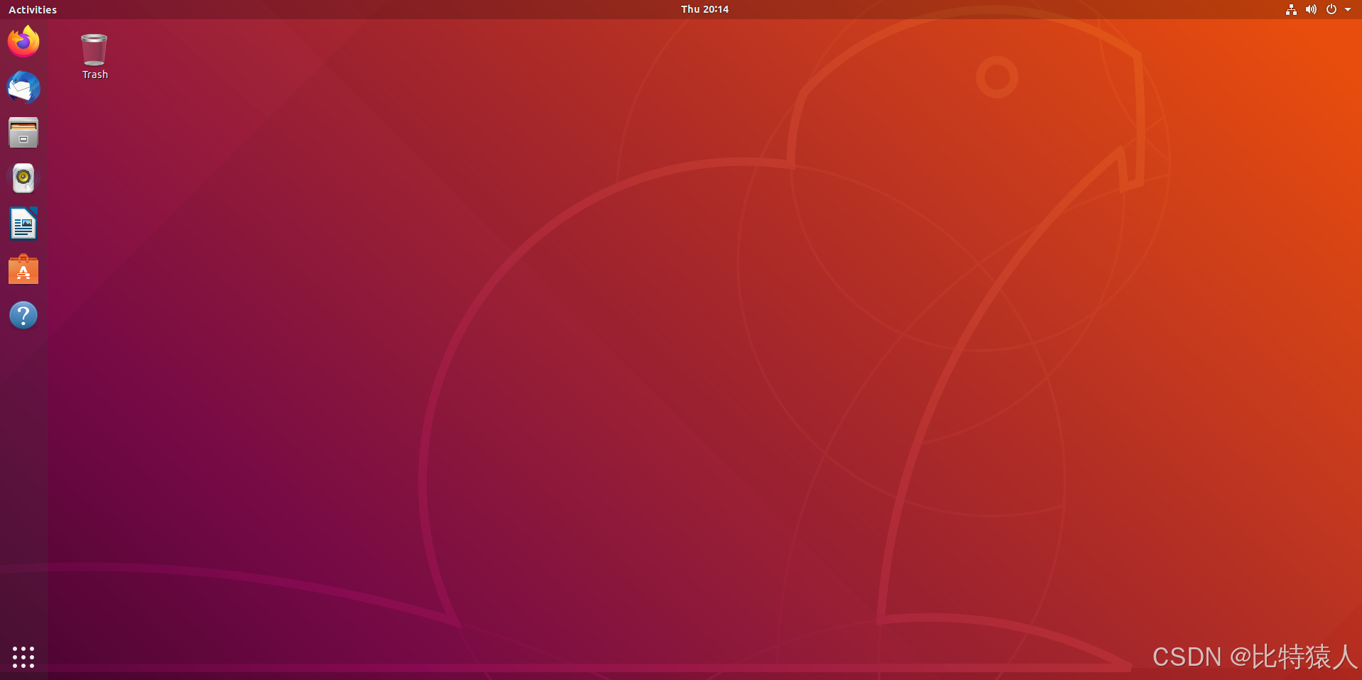Open Firefox from the dock

(x=23, y=42)
